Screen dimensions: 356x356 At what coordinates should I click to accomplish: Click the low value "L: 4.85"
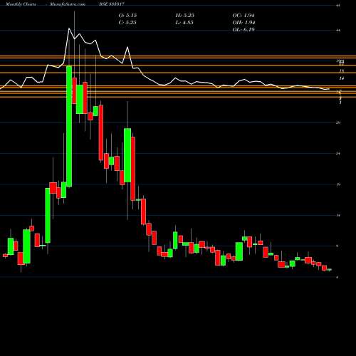184,23
